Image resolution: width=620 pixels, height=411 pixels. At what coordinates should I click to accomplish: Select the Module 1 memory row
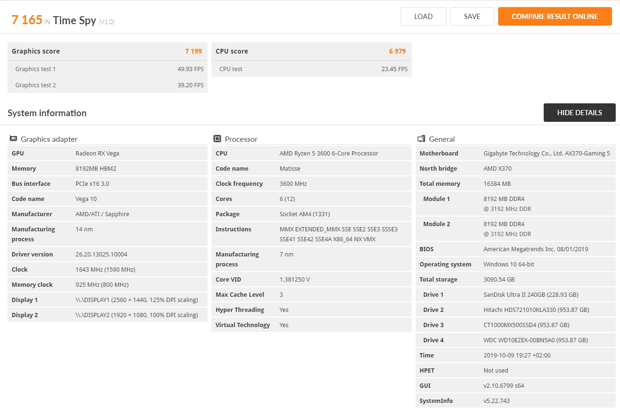515,203
